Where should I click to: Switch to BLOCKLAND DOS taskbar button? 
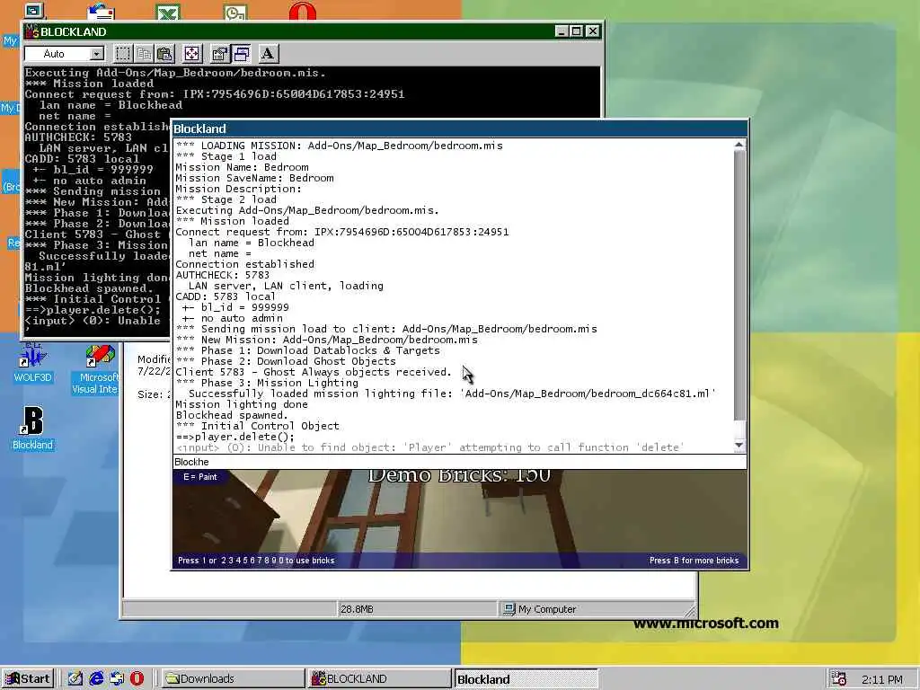coord(378,679)
